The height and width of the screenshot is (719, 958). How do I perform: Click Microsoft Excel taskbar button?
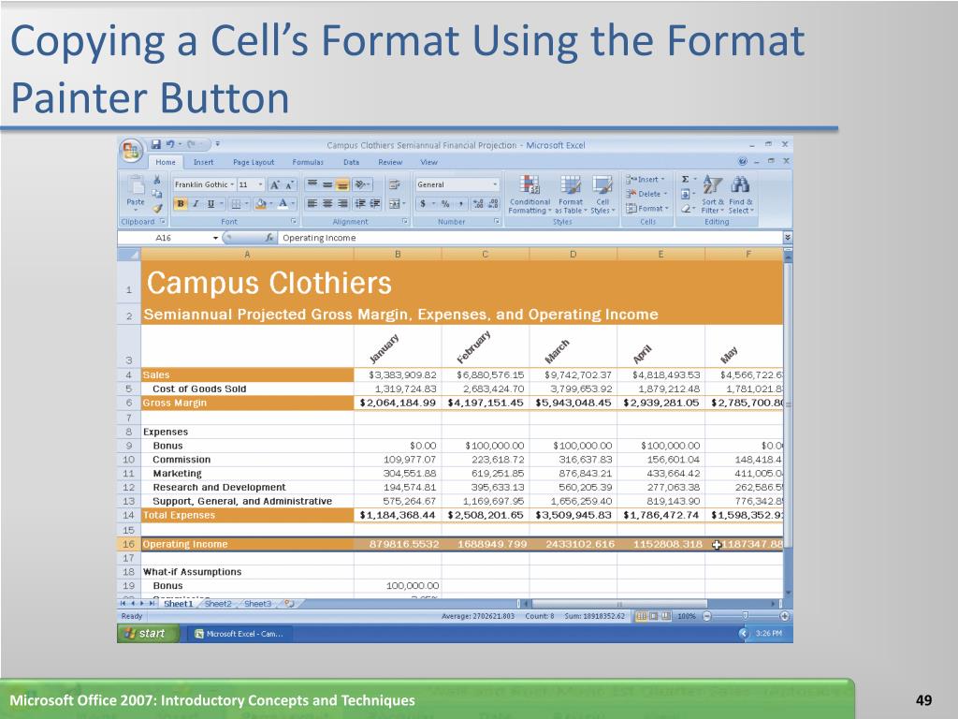pyautogui.click(x=240, y=634)
